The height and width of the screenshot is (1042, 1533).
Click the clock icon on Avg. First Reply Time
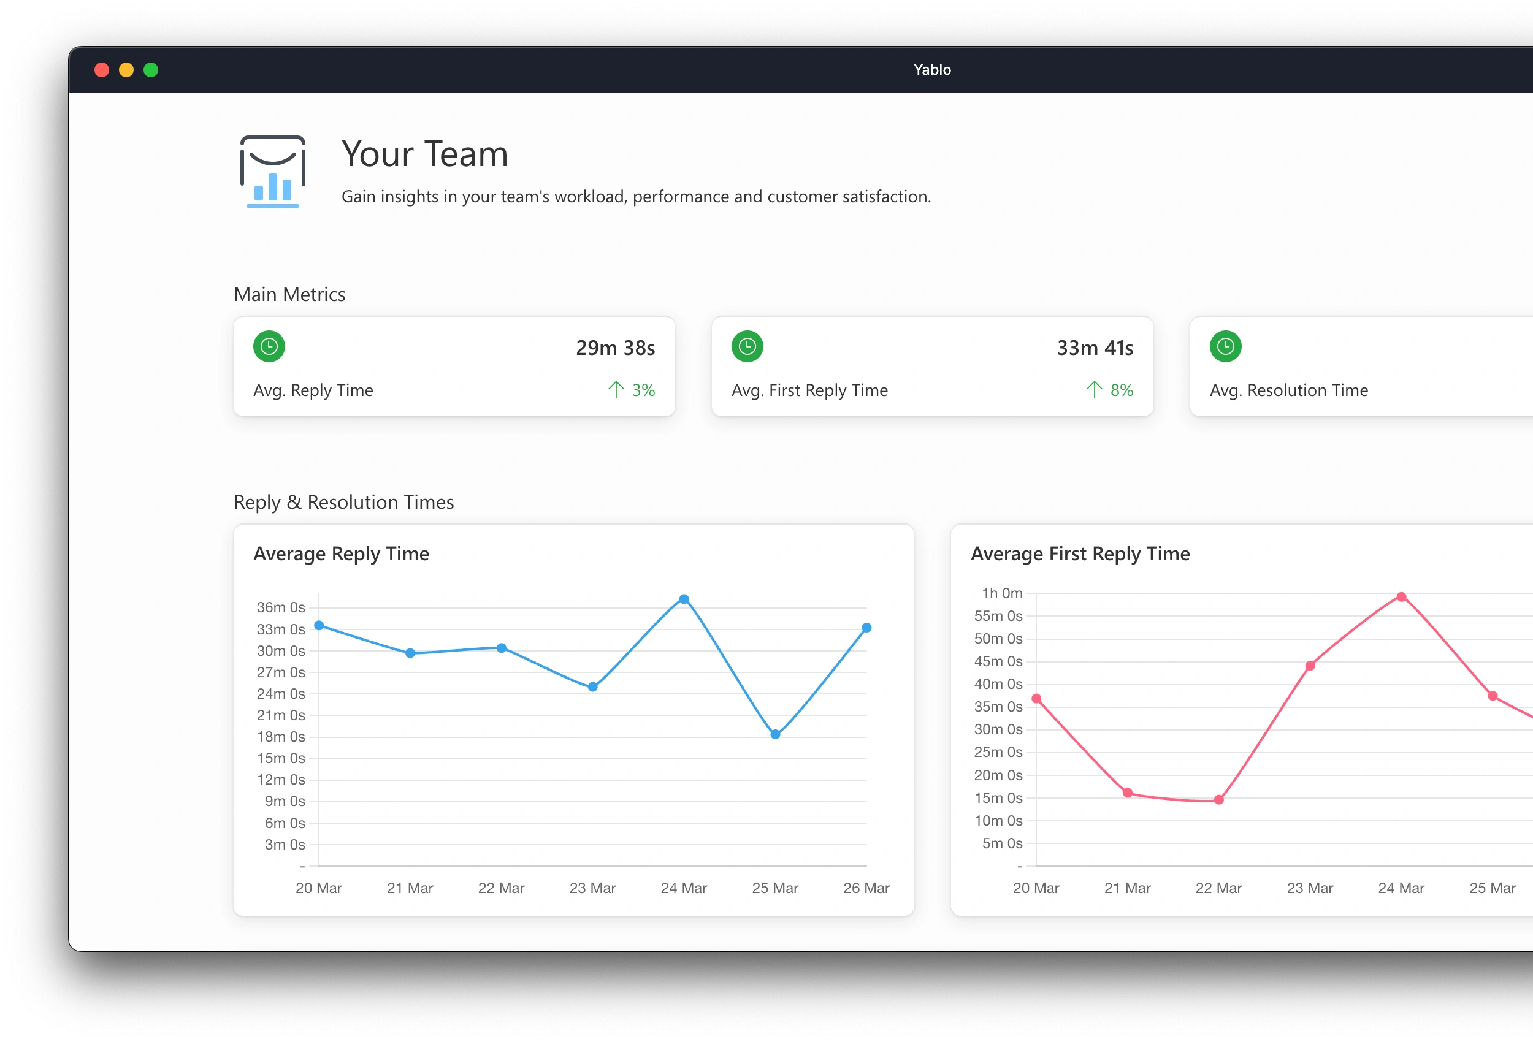point(747,346)
